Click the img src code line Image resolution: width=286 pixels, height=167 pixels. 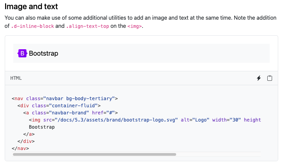(145, 120)
